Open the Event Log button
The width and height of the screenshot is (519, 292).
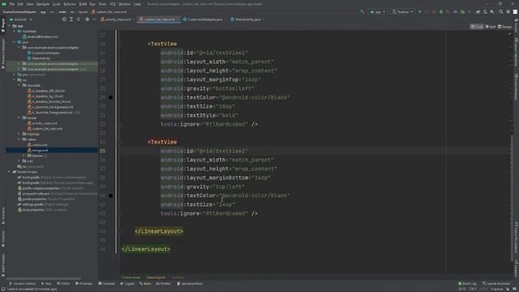coord(467,284)
